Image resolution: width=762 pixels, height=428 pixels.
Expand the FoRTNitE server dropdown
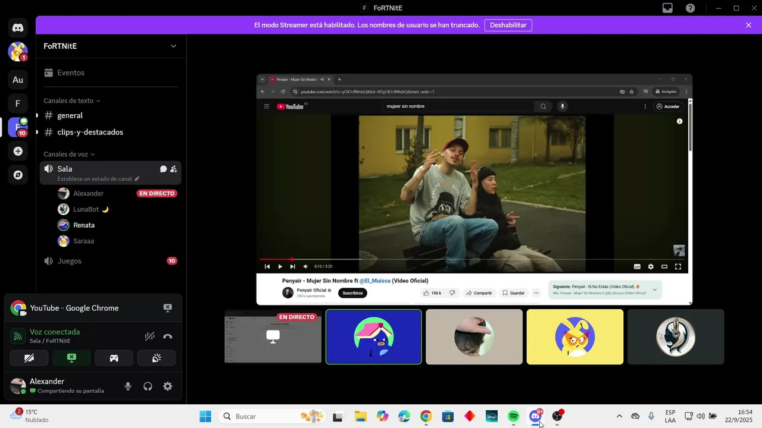173,46
